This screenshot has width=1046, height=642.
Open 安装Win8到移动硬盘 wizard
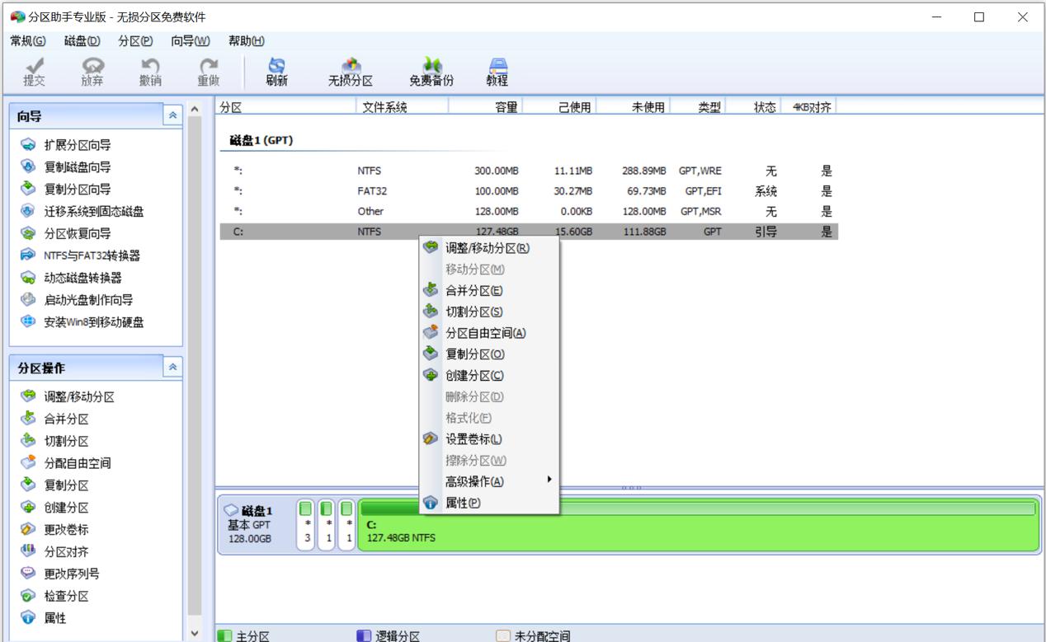click(82, 323)
